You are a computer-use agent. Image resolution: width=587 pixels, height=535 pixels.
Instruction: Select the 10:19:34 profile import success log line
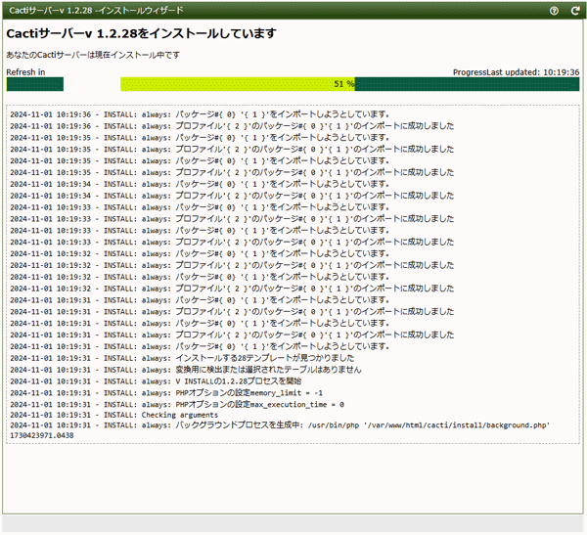pos(232,196)
